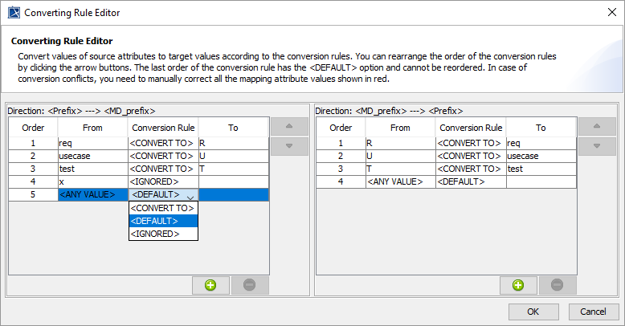Click the green add rule button in left panel
The height and width of the screenshot is (326, 625).
tap(210, 285)
